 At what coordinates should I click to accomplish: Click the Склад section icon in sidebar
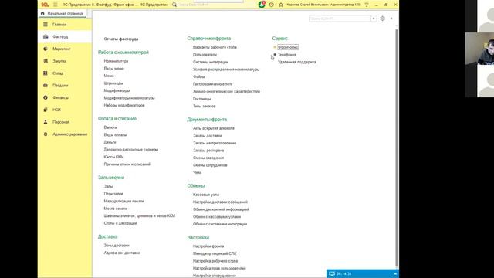tap(46, 73)
